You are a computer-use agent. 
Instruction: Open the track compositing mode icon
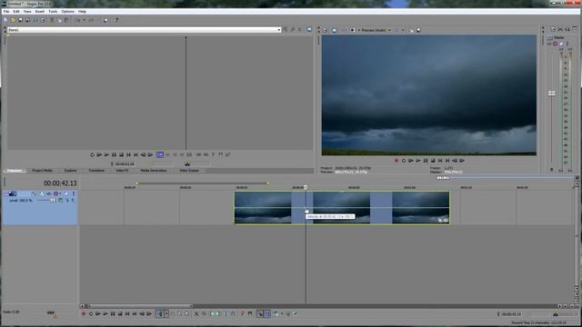(61, 200)
